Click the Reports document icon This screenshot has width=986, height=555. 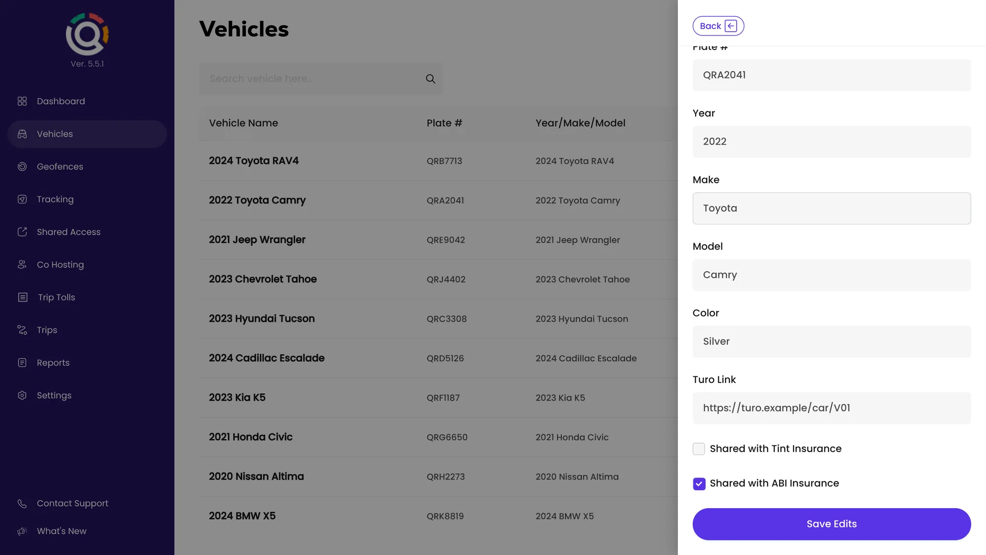22,363
